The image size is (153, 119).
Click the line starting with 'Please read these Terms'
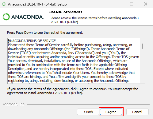click(70, 45)
